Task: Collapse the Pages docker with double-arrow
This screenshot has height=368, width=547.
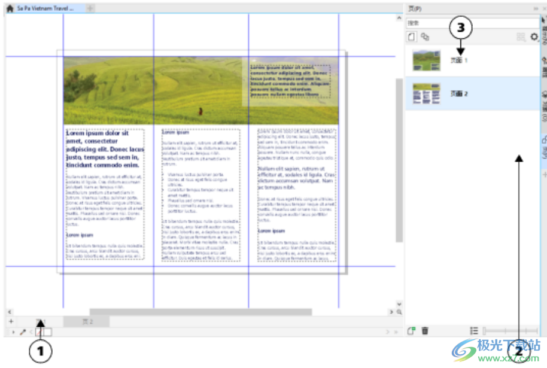Action: [536, 8]
